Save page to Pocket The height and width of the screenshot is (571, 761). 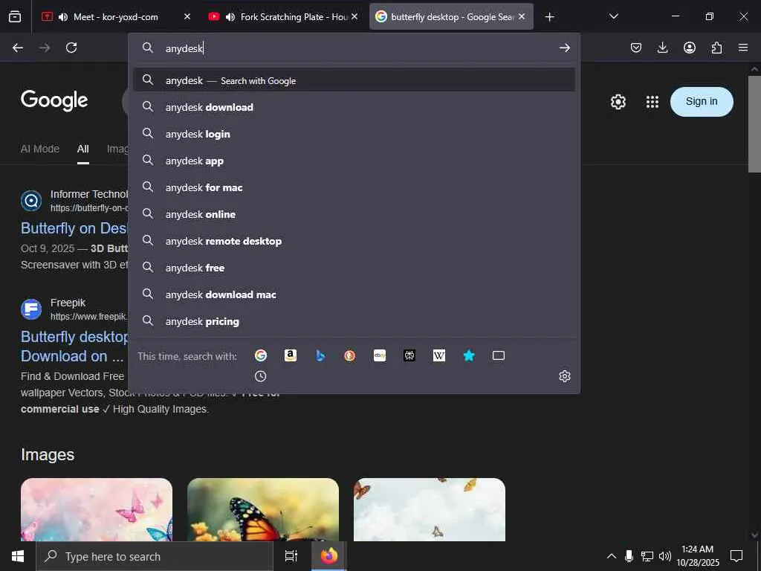click(636, 48)
